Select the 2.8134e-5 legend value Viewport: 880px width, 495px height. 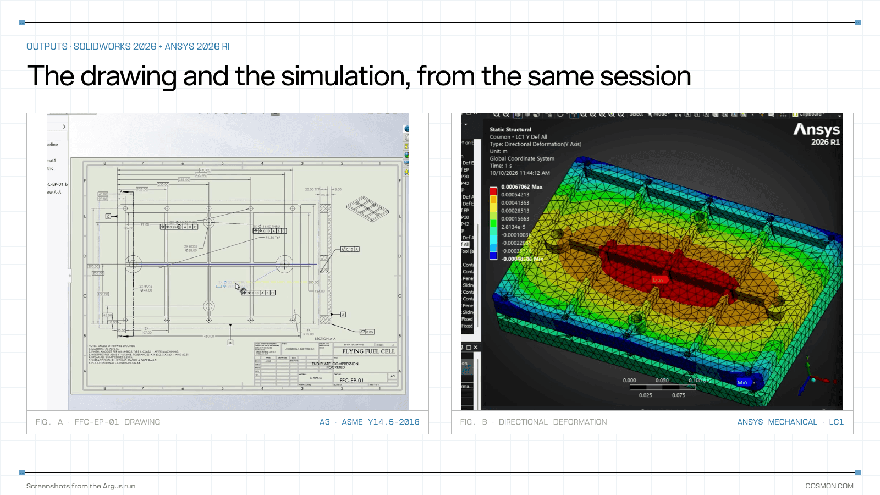click(x=513, y=227)
